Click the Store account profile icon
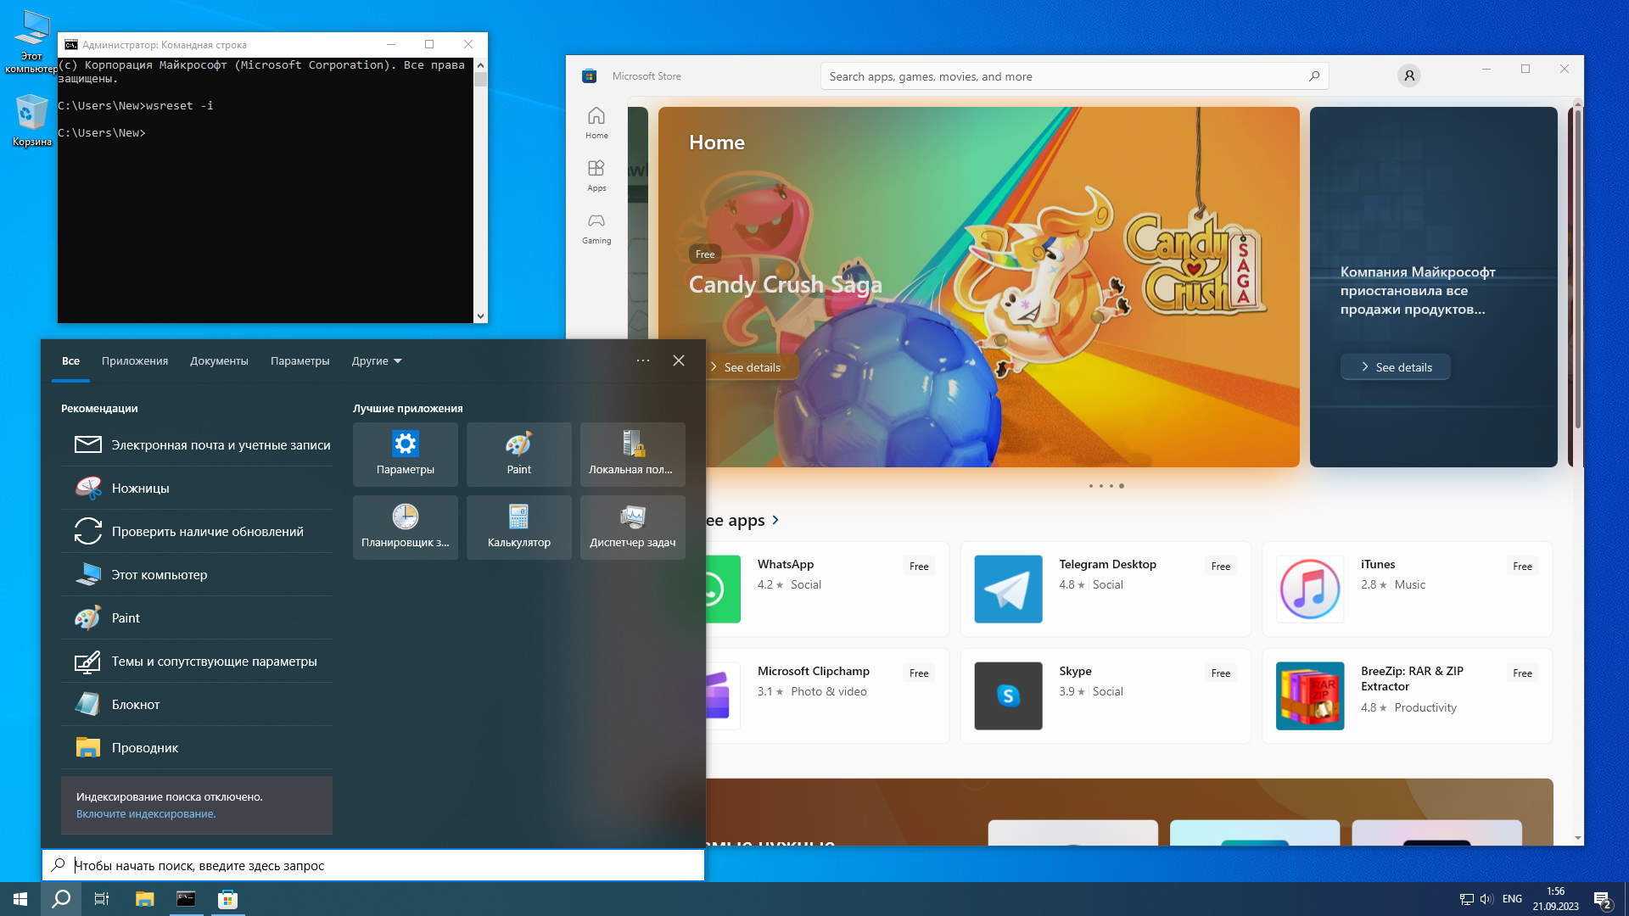This screenshot has width=1629, height=916. pos(1408,76)
